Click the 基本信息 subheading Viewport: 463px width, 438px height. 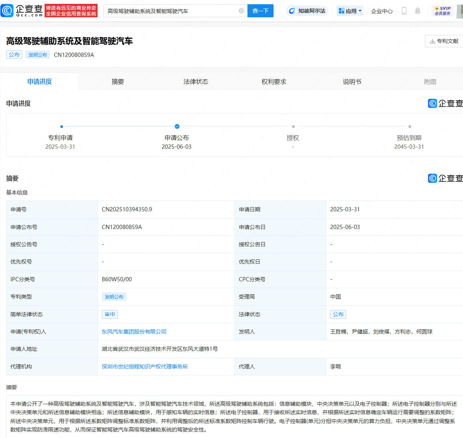click(x=17, y=192)
